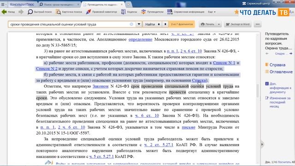The width and height of the screenshot is (295, 166).
Task: Open the письме Минтруда link
Action: point(189,127)
